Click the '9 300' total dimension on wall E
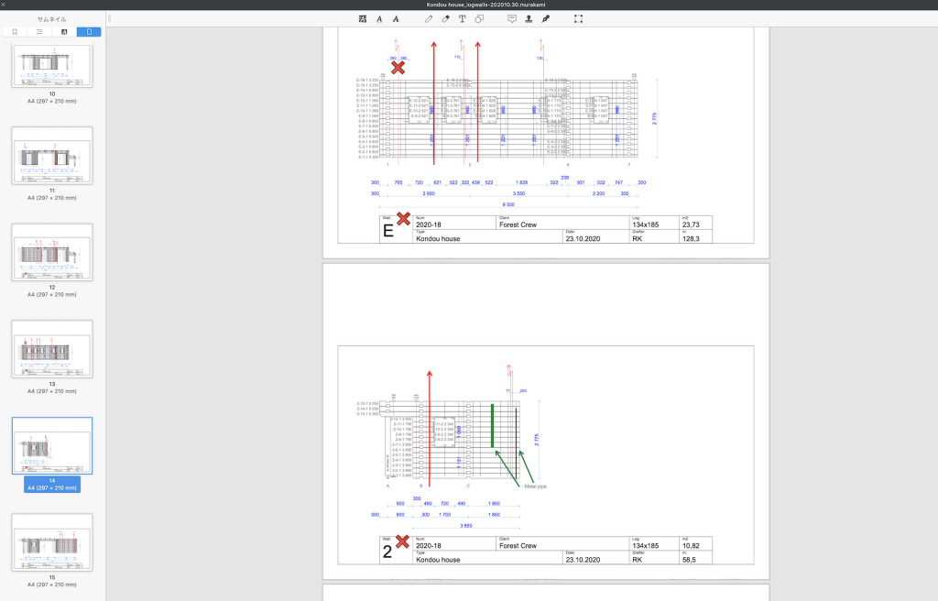This screenshot has height=601, width=938. pyautogui.click(x=507, y=204)
